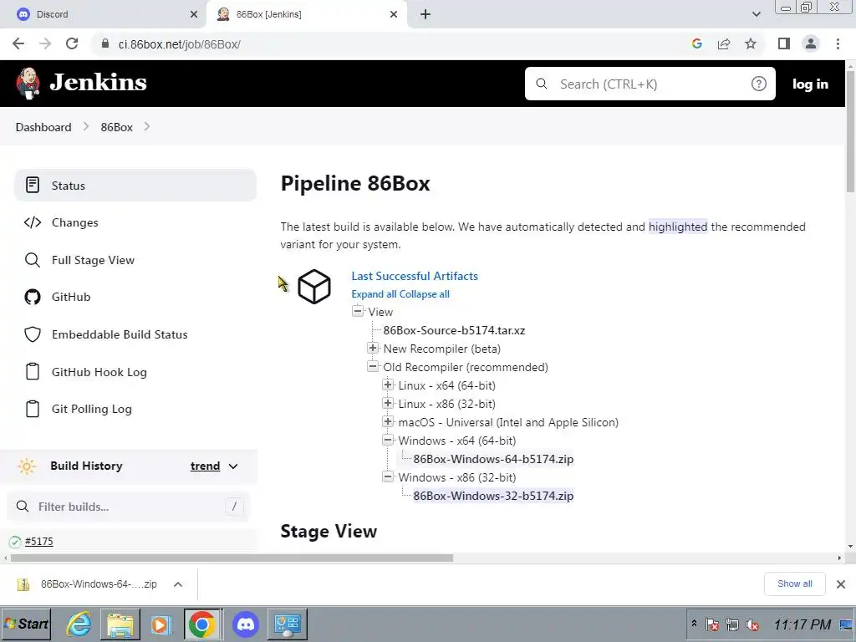The width and height of the screenshot is (856, 642).
Task: Click the Embeddable Build Status shield icon
Action: 33,334
